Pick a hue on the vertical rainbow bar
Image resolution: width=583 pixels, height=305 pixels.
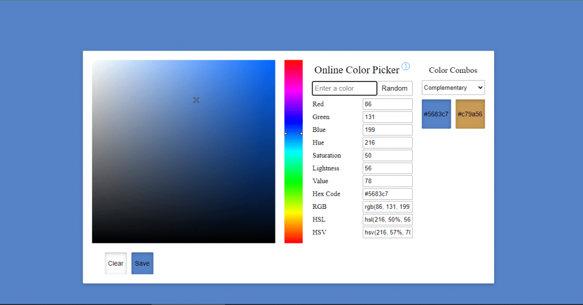293,151
